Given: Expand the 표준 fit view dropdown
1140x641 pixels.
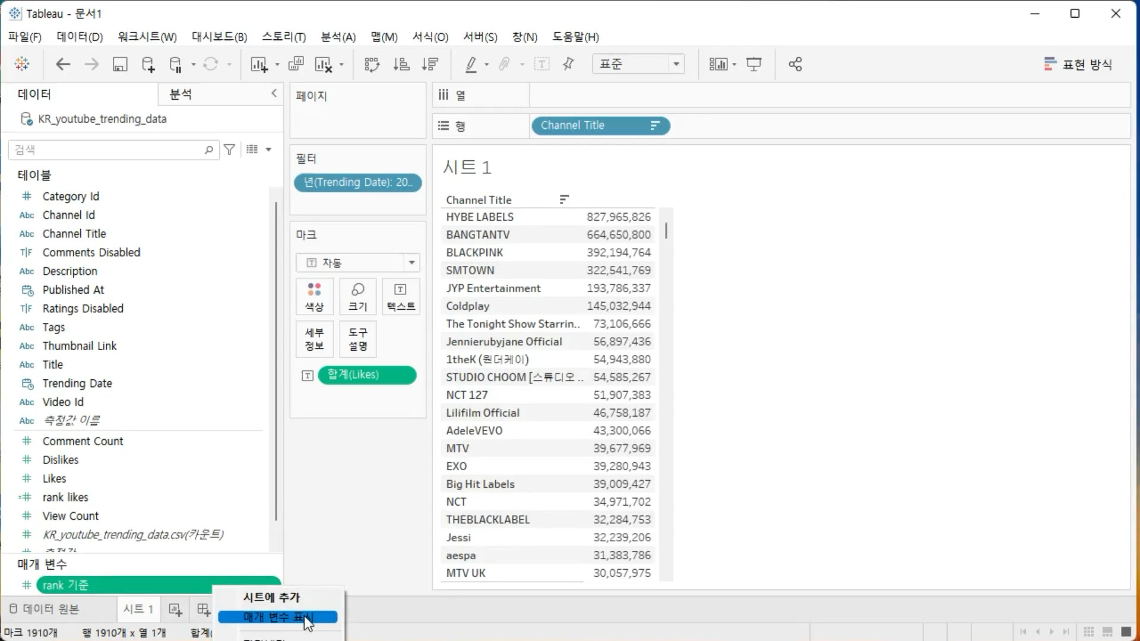Looking at the screenshot, I should [x=676, y=64].
